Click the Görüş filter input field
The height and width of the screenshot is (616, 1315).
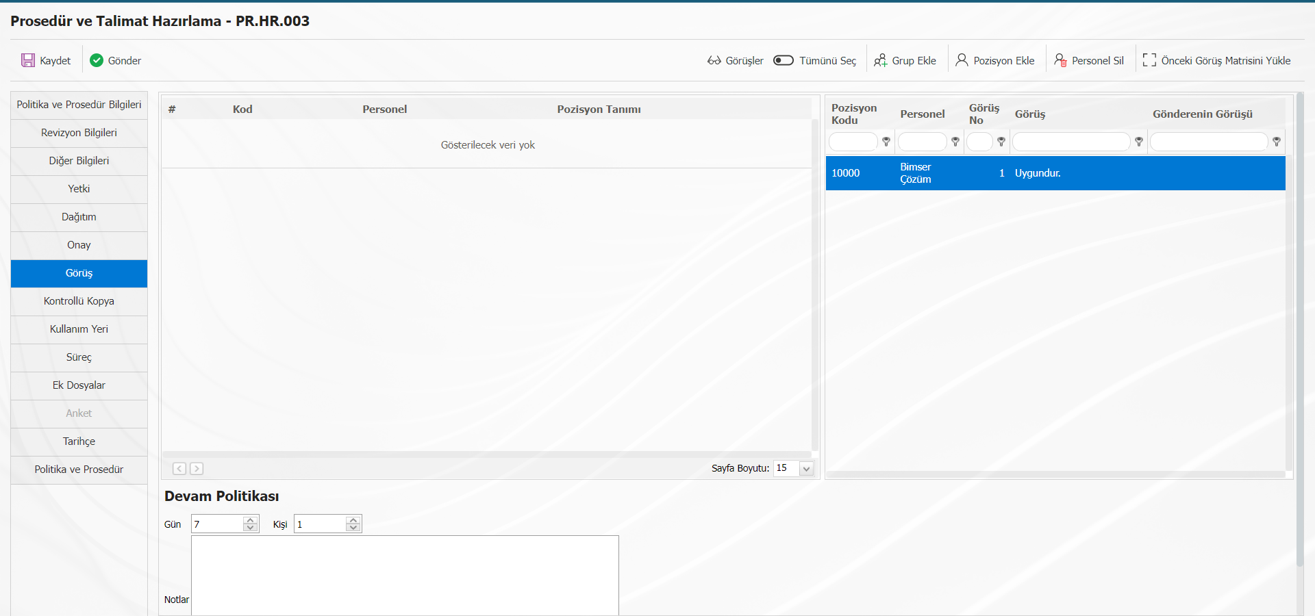point(1071,142)
